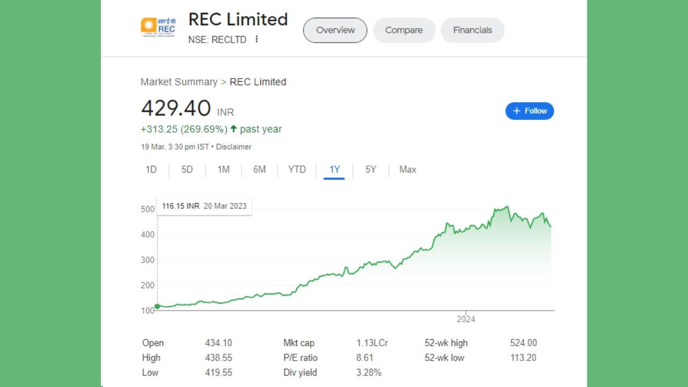Click the green chart start point marker

click(157, 306)
